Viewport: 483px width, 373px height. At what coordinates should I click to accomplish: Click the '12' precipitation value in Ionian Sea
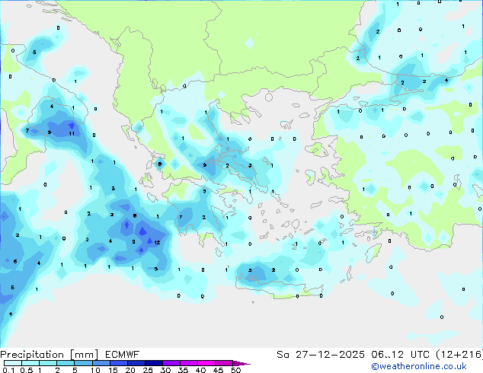coord(157,243)
